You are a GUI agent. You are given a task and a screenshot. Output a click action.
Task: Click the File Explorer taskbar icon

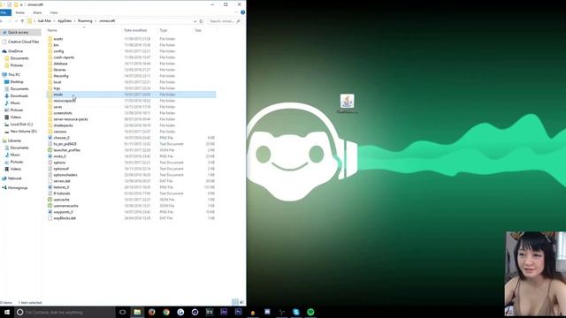(x=137, y=312)
